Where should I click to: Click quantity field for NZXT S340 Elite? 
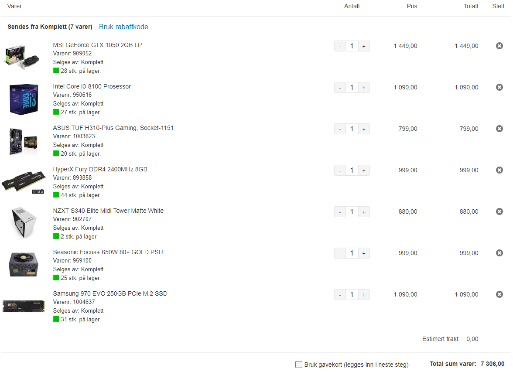pyautogui.click(x=352, y=212)
